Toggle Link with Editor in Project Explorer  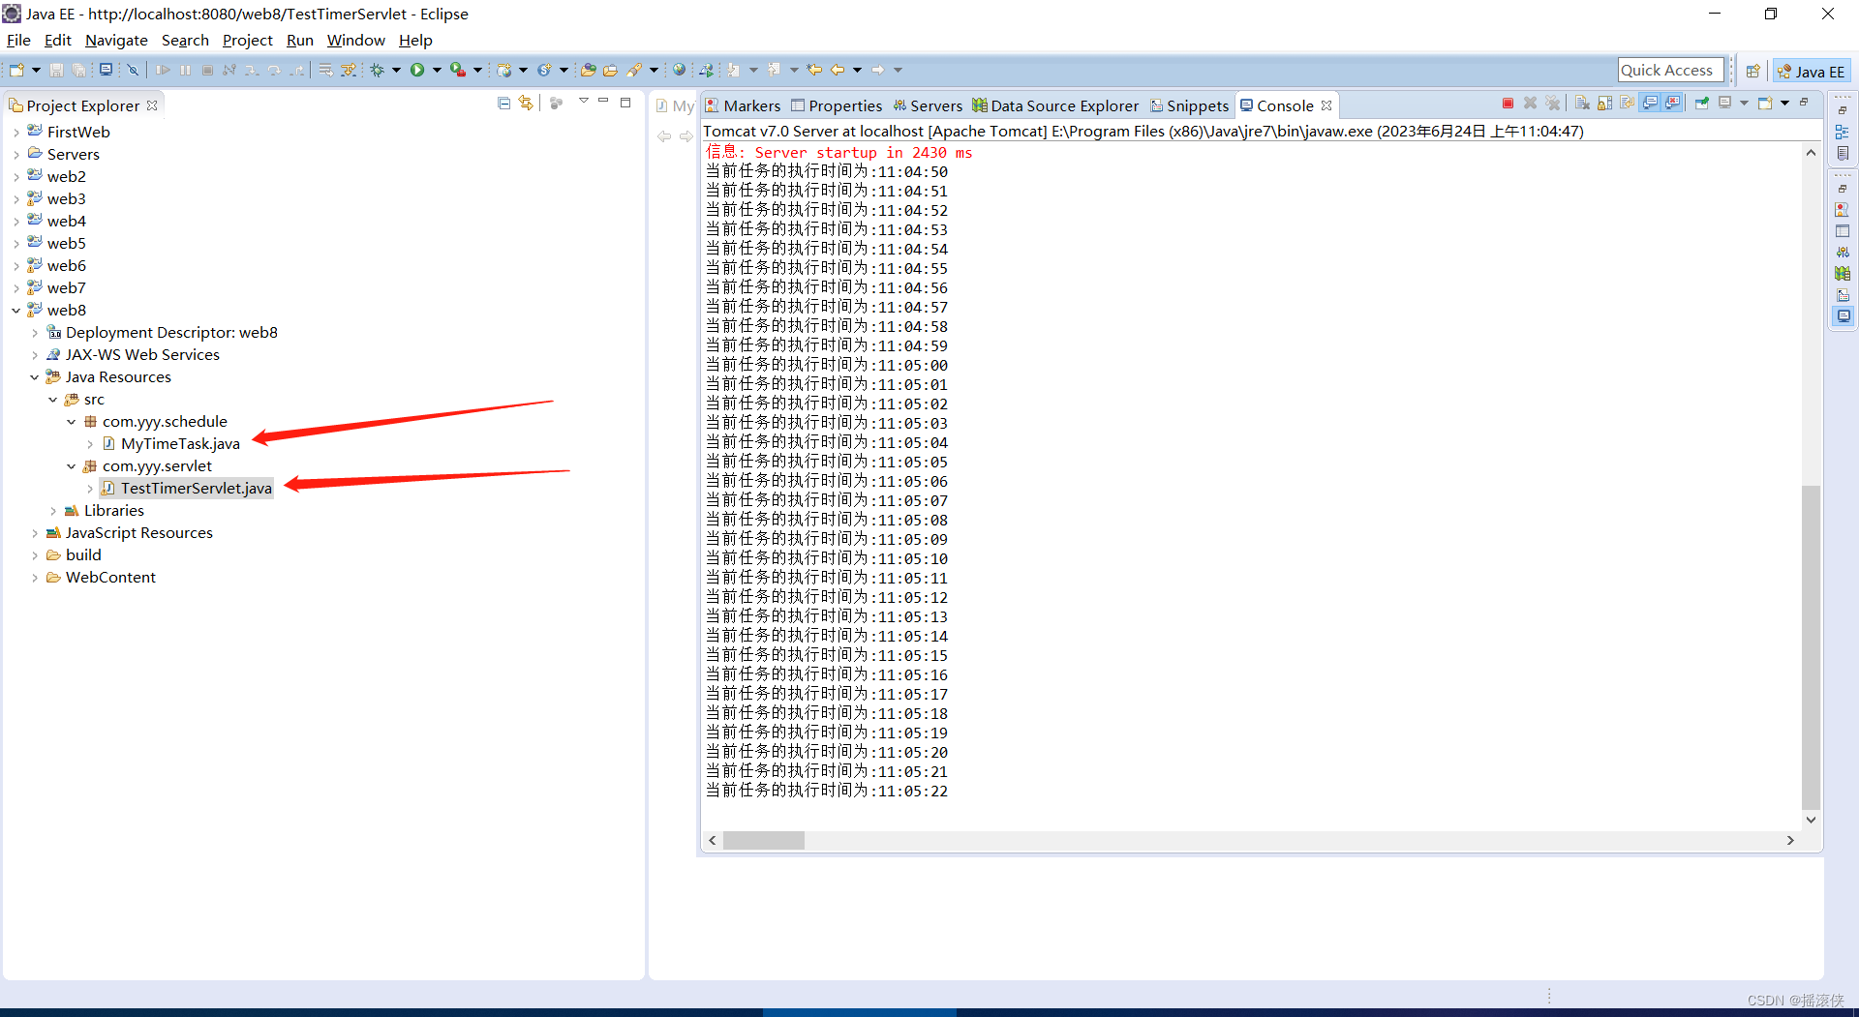526,103
